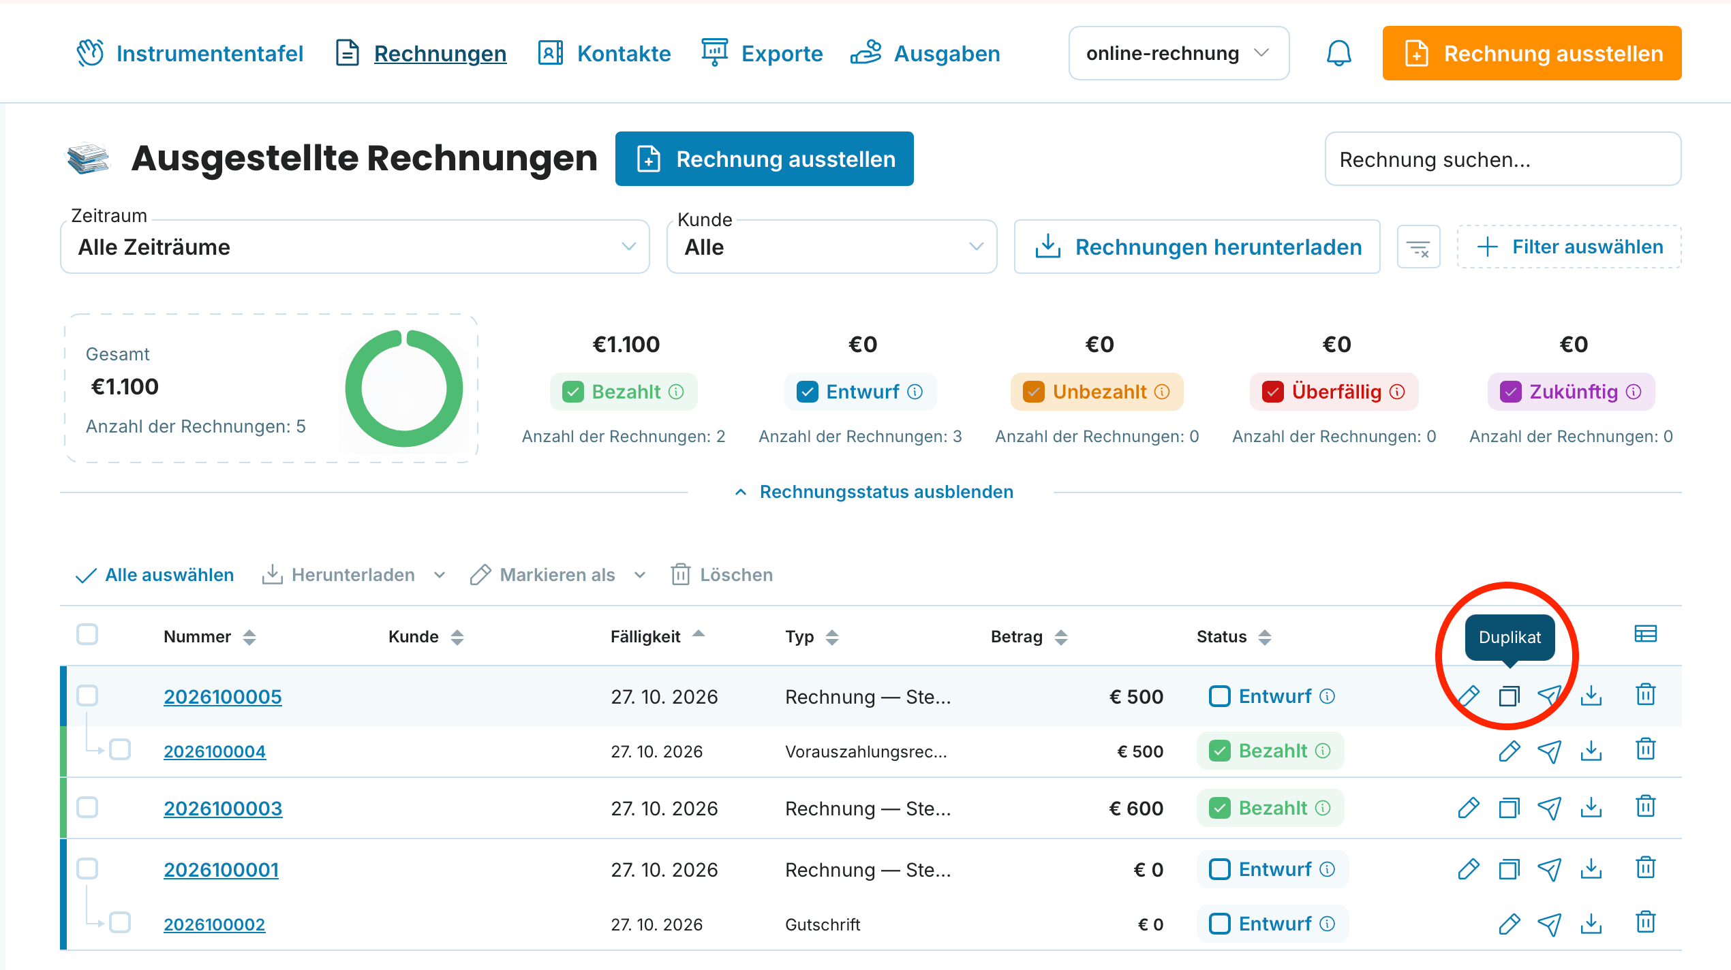1731x970 pixels.
Task: Click the green Gesamt donut chart
Action: 404,388
